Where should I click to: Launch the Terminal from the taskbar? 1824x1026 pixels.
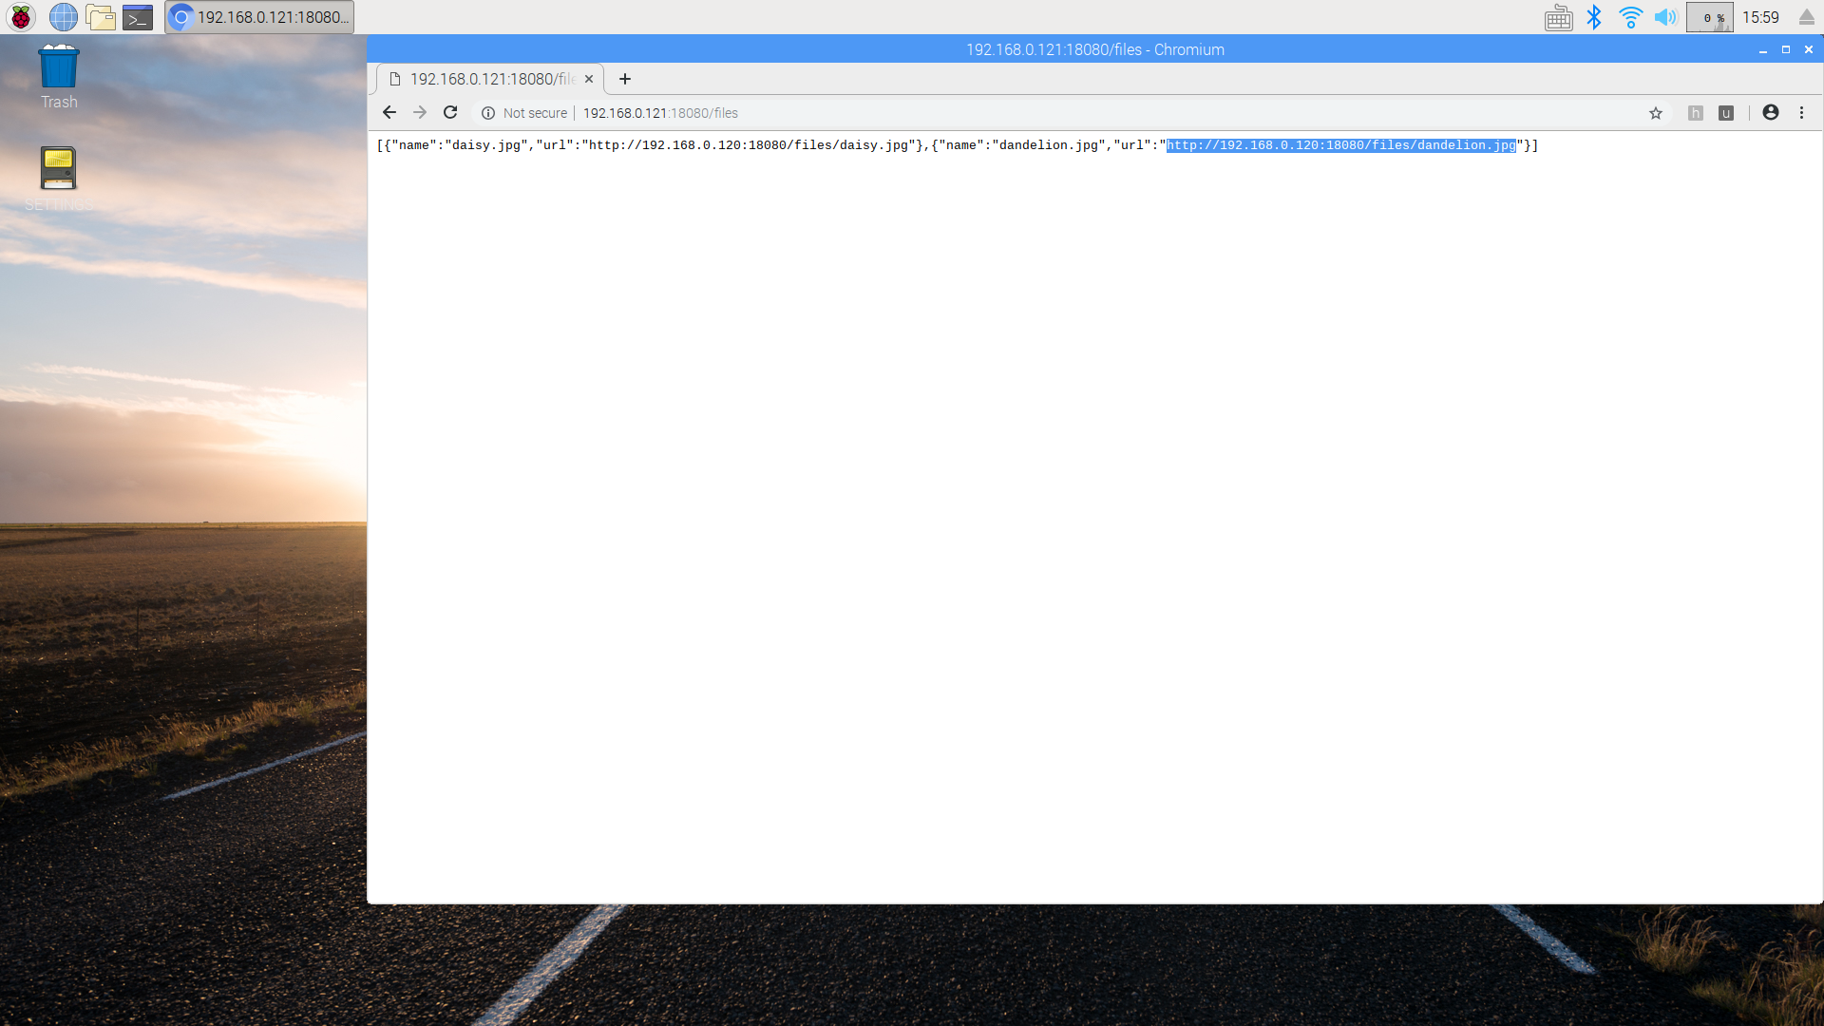[x=138, y=17]
